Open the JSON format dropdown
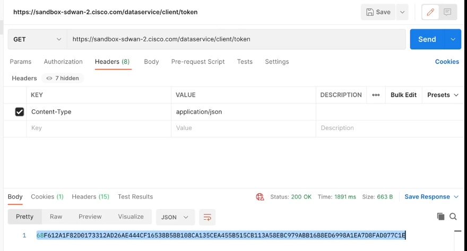The width and height of the screenshot is (467, 251). click(x=175, y=218)
